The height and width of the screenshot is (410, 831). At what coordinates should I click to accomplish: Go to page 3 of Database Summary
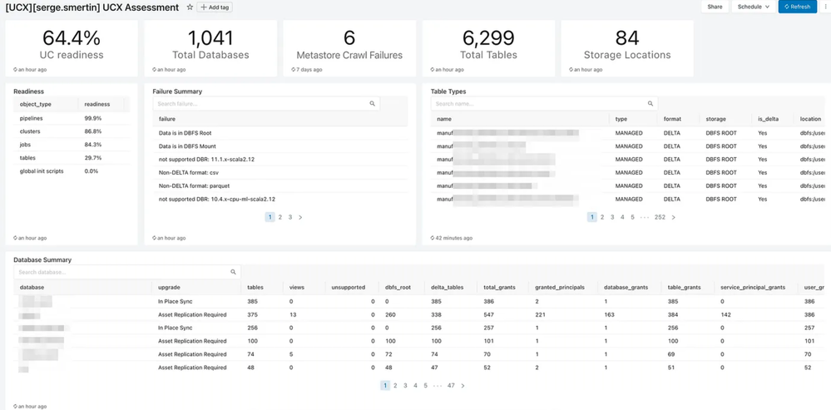[x=405, y=386]
